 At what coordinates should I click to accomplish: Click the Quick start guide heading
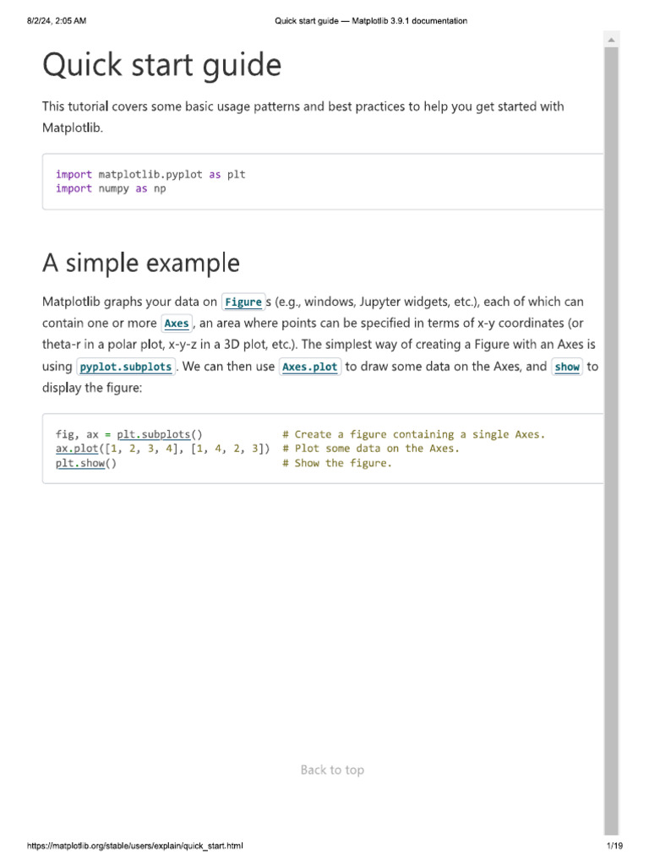[162, 65]
